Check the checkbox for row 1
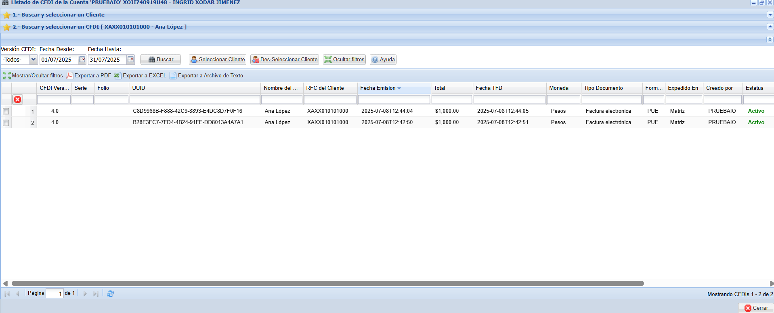Viewport: 774px width, 313px height. click(x=6, y=111)
